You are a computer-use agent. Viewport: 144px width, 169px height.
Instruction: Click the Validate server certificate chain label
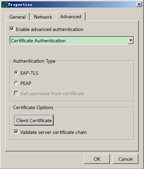click(53, 132)
